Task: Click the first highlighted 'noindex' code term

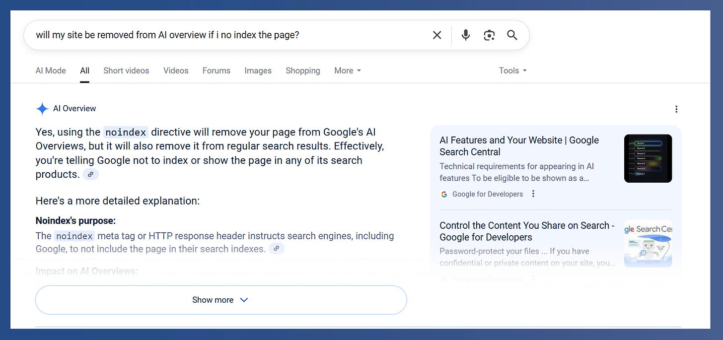Action: [x=126, y=133]
